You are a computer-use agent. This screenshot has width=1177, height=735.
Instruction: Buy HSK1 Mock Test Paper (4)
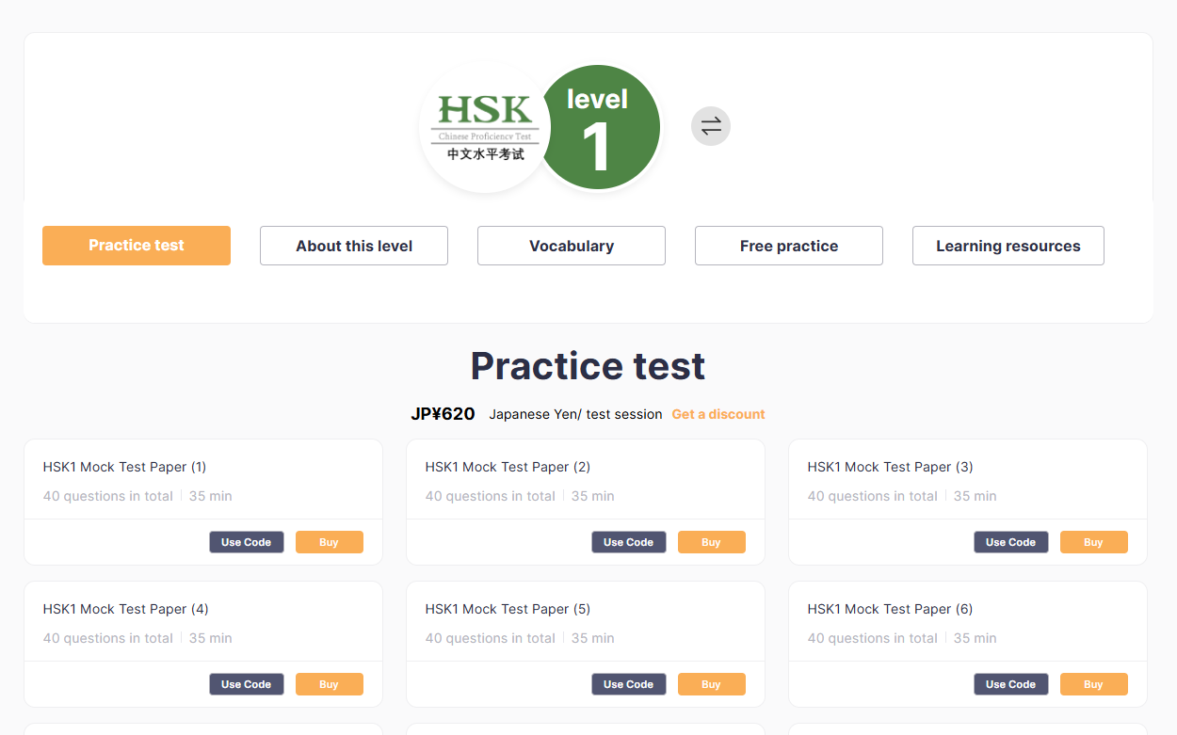(329, 684)
